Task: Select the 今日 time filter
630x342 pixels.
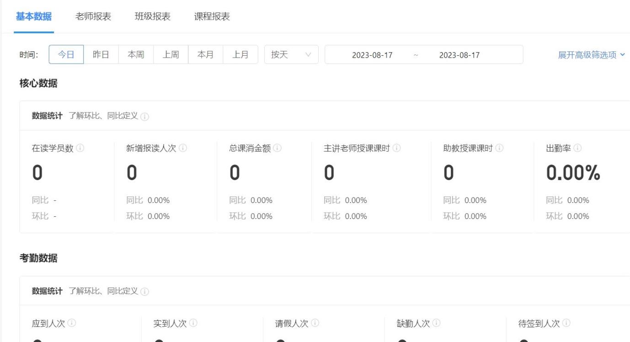Action: (66, 54)
